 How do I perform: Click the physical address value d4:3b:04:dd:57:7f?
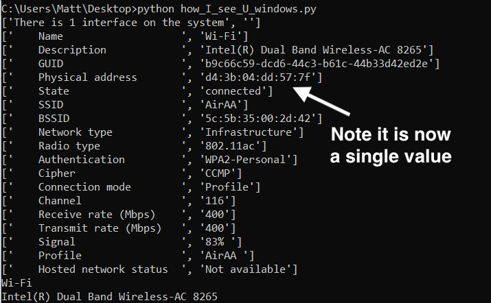[260, 77]
